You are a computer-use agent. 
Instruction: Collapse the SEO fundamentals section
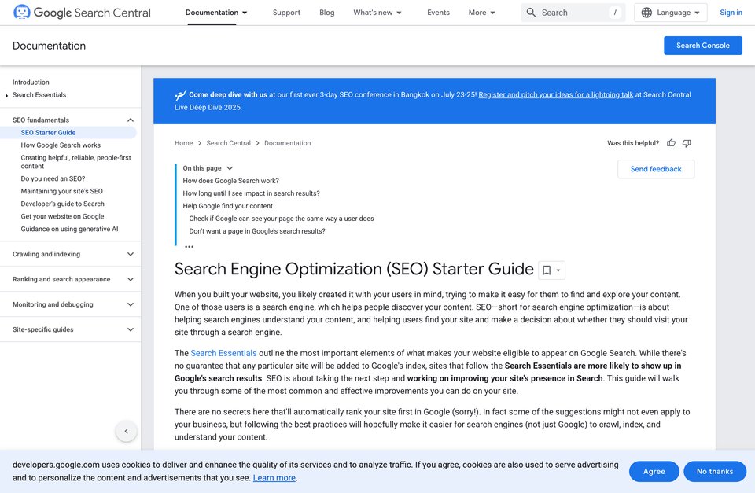click(x=130, y=120)
